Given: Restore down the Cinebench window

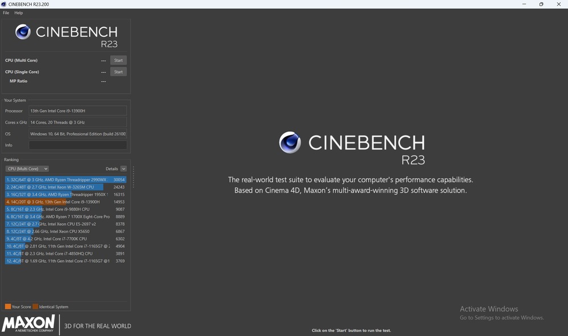Looking at the screenshot, I should point(541,4).
